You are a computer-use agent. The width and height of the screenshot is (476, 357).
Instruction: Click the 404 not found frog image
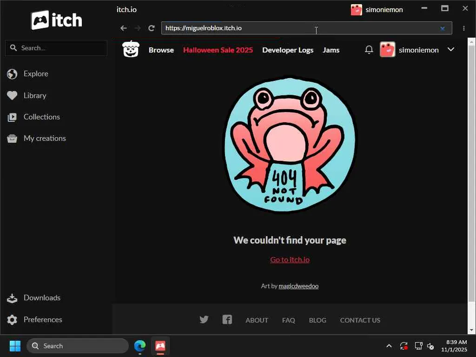tap(290, 144)
